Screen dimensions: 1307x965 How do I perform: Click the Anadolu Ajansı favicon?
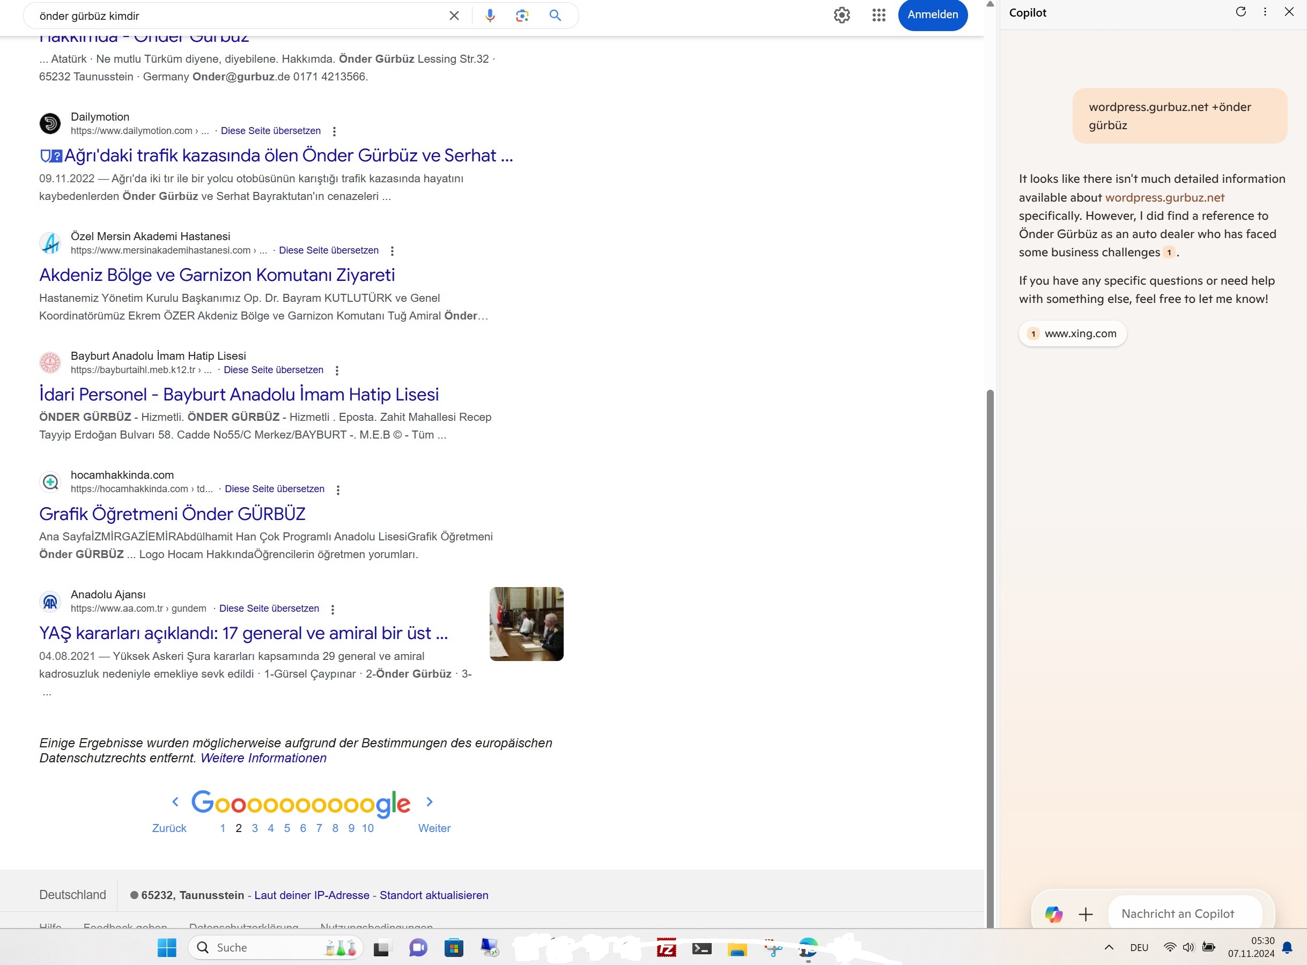coord(50,602)
